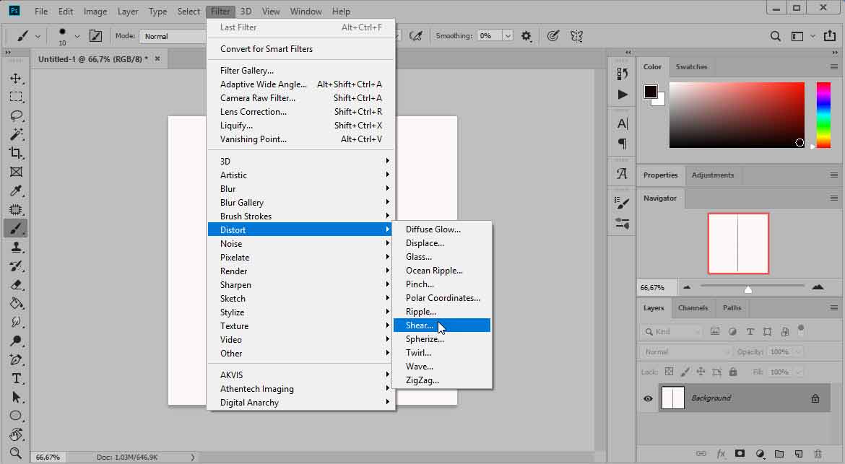Toggle symmetry butterfly paint options
This screenshot has width=845, height=464.
click(x=576, y=35)
